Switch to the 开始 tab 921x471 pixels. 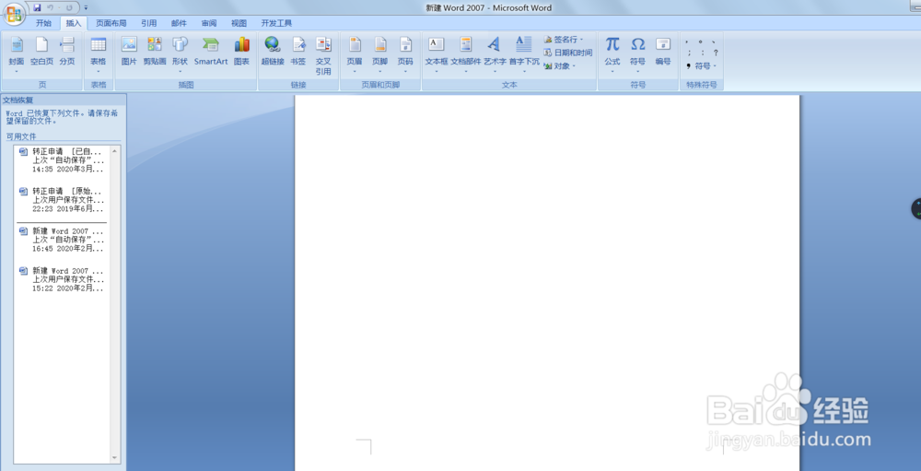point(43,24)
